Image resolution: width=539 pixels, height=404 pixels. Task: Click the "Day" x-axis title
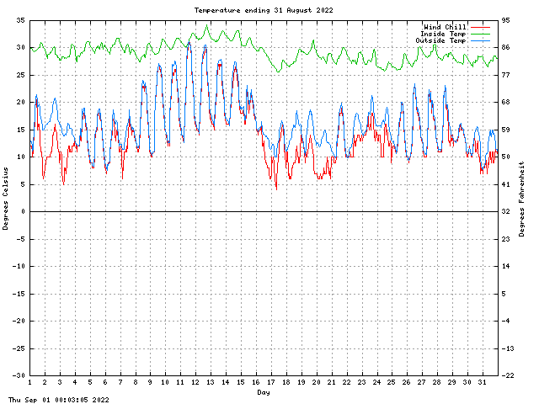pos(264,392)
